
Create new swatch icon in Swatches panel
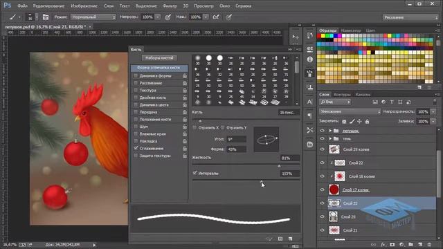[419, 87]
